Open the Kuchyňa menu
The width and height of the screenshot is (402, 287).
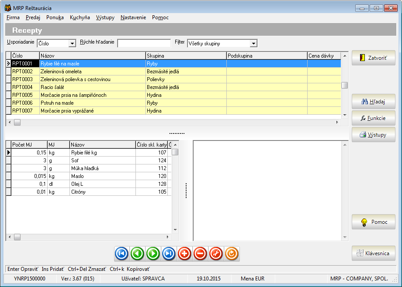(80, 17)
